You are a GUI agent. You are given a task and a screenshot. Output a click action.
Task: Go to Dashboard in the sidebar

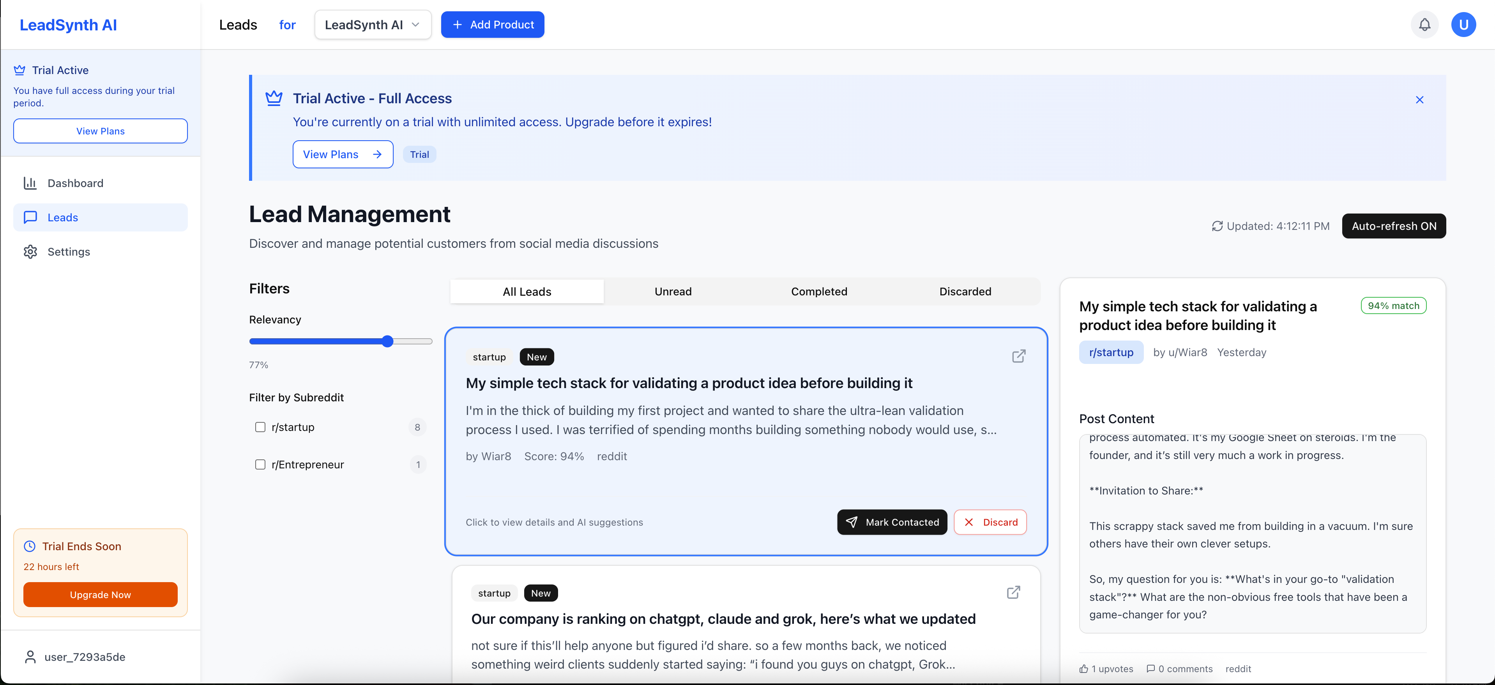(x=101, y=183)
